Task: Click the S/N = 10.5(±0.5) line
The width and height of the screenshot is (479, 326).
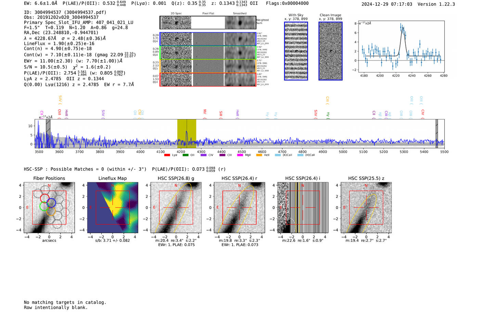Action: (x=67, y=67)
